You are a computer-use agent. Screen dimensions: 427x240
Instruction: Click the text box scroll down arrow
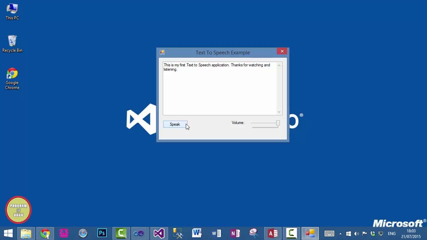[279, 112]
